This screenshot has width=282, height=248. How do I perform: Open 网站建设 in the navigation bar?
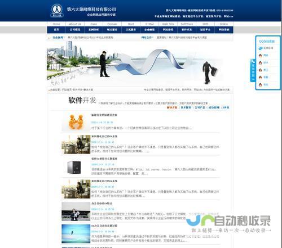click(x=168, y=30)
